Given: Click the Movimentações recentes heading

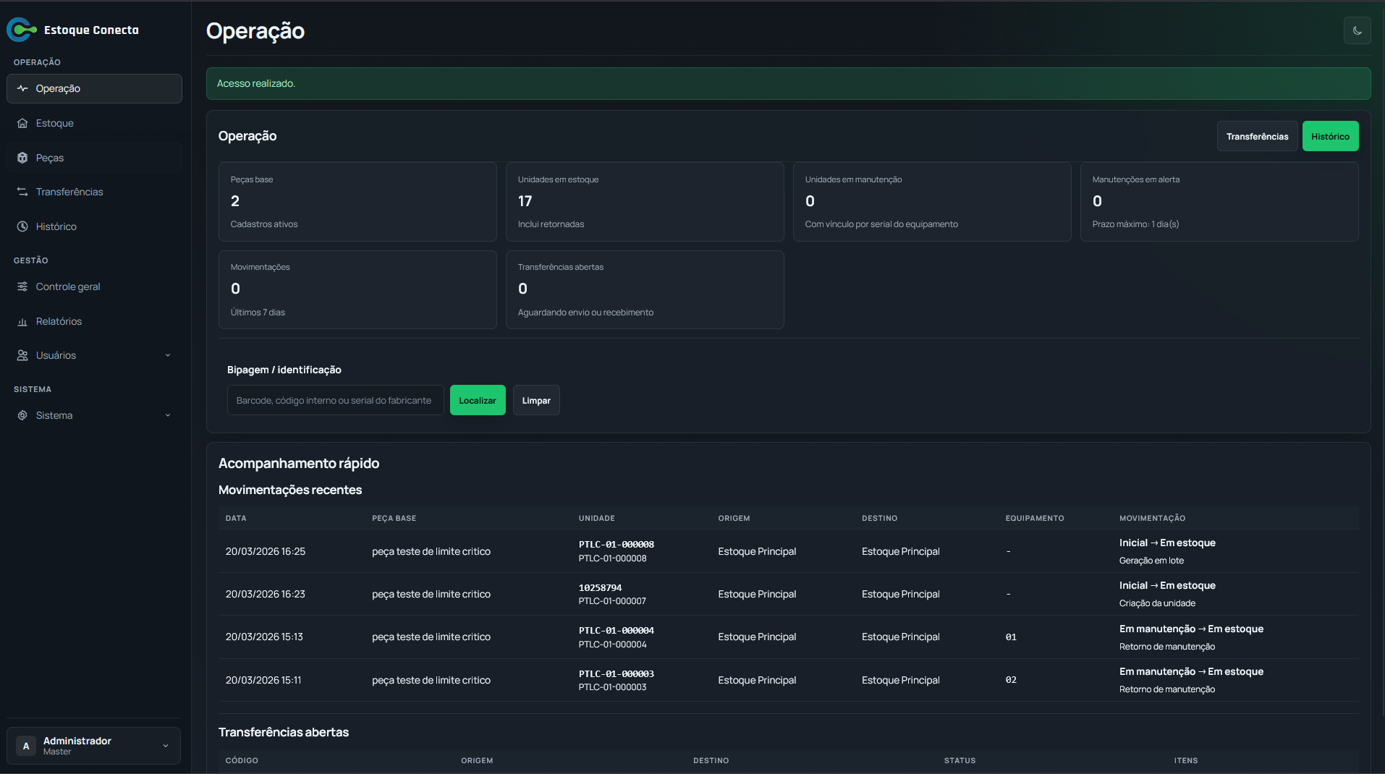Looking at the screenshot, I should pos(290,490).
